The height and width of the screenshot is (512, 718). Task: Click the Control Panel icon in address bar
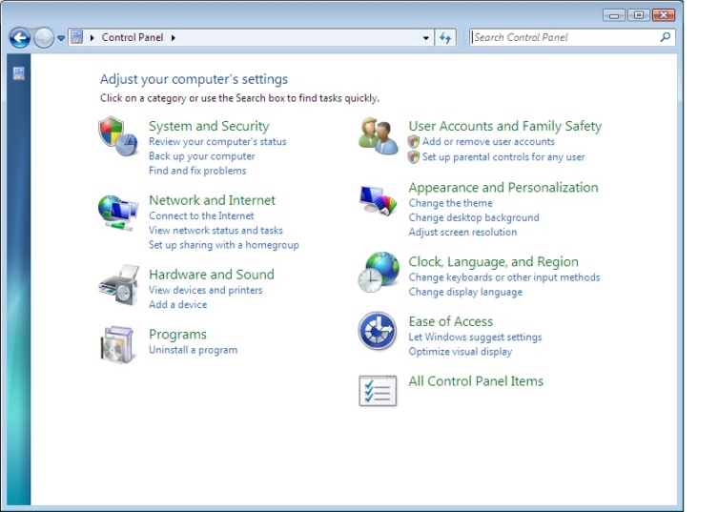click(77, 37)
